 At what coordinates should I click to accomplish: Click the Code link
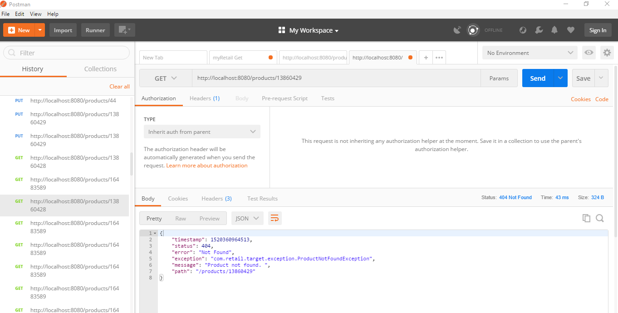coord(602,99)
